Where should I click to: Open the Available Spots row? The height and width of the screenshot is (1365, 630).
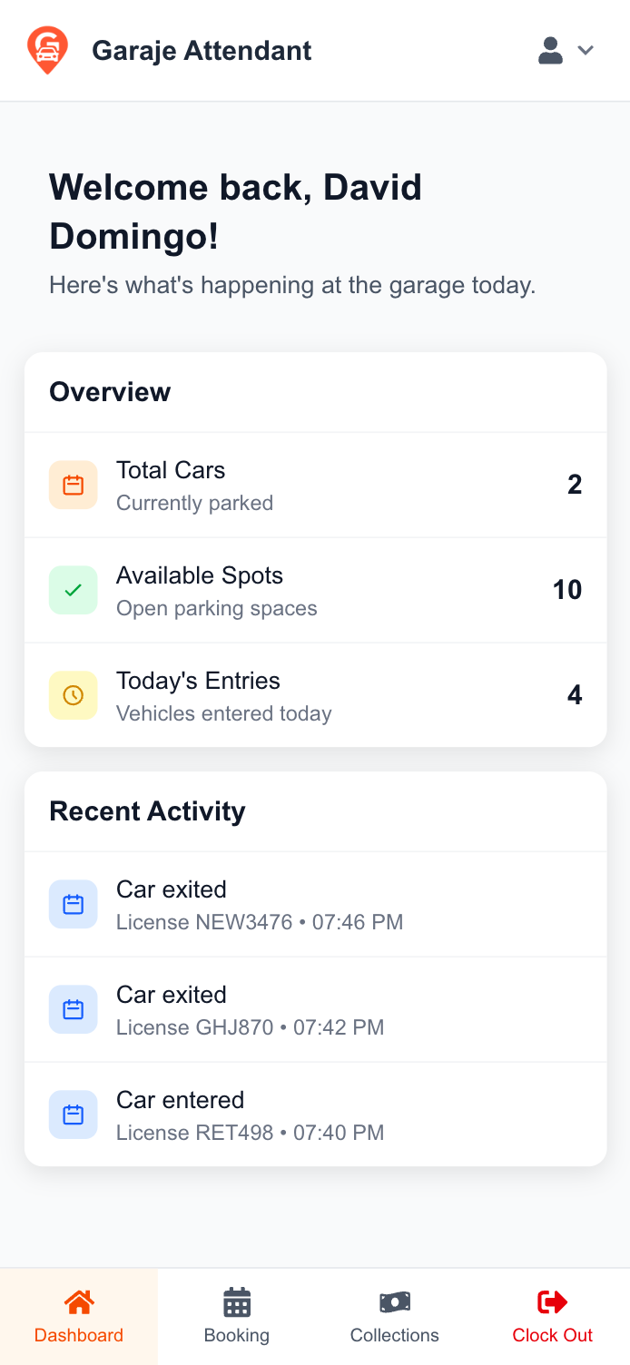(x=315, y=590)
